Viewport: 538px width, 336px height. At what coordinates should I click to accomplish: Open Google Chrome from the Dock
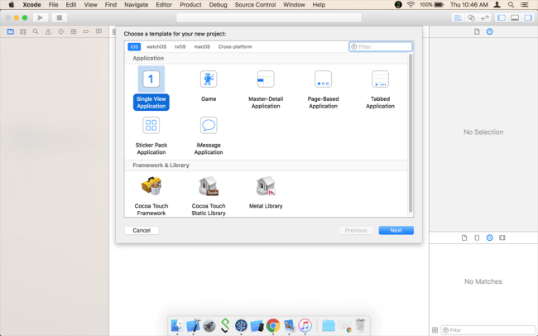(x=273, y=325)
